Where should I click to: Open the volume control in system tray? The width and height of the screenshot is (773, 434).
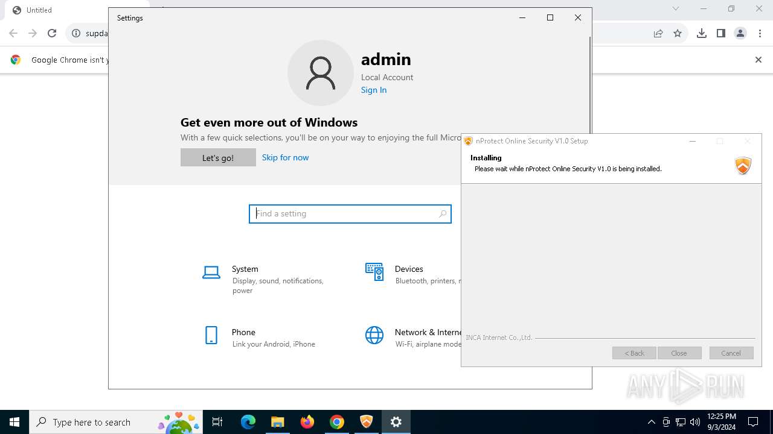(x=695, y=422)
